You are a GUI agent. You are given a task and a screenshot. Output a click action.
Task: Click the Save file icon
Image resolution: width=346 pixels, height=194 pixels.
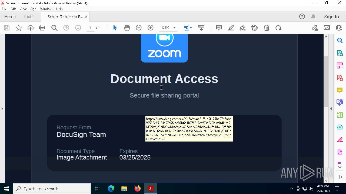click(x=7, y=28)
